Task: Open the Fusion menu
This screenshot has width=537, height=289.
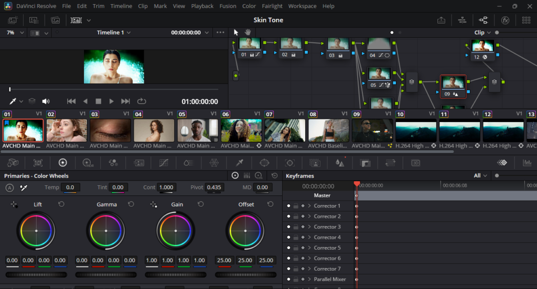Action: click(x=228, y=6)
